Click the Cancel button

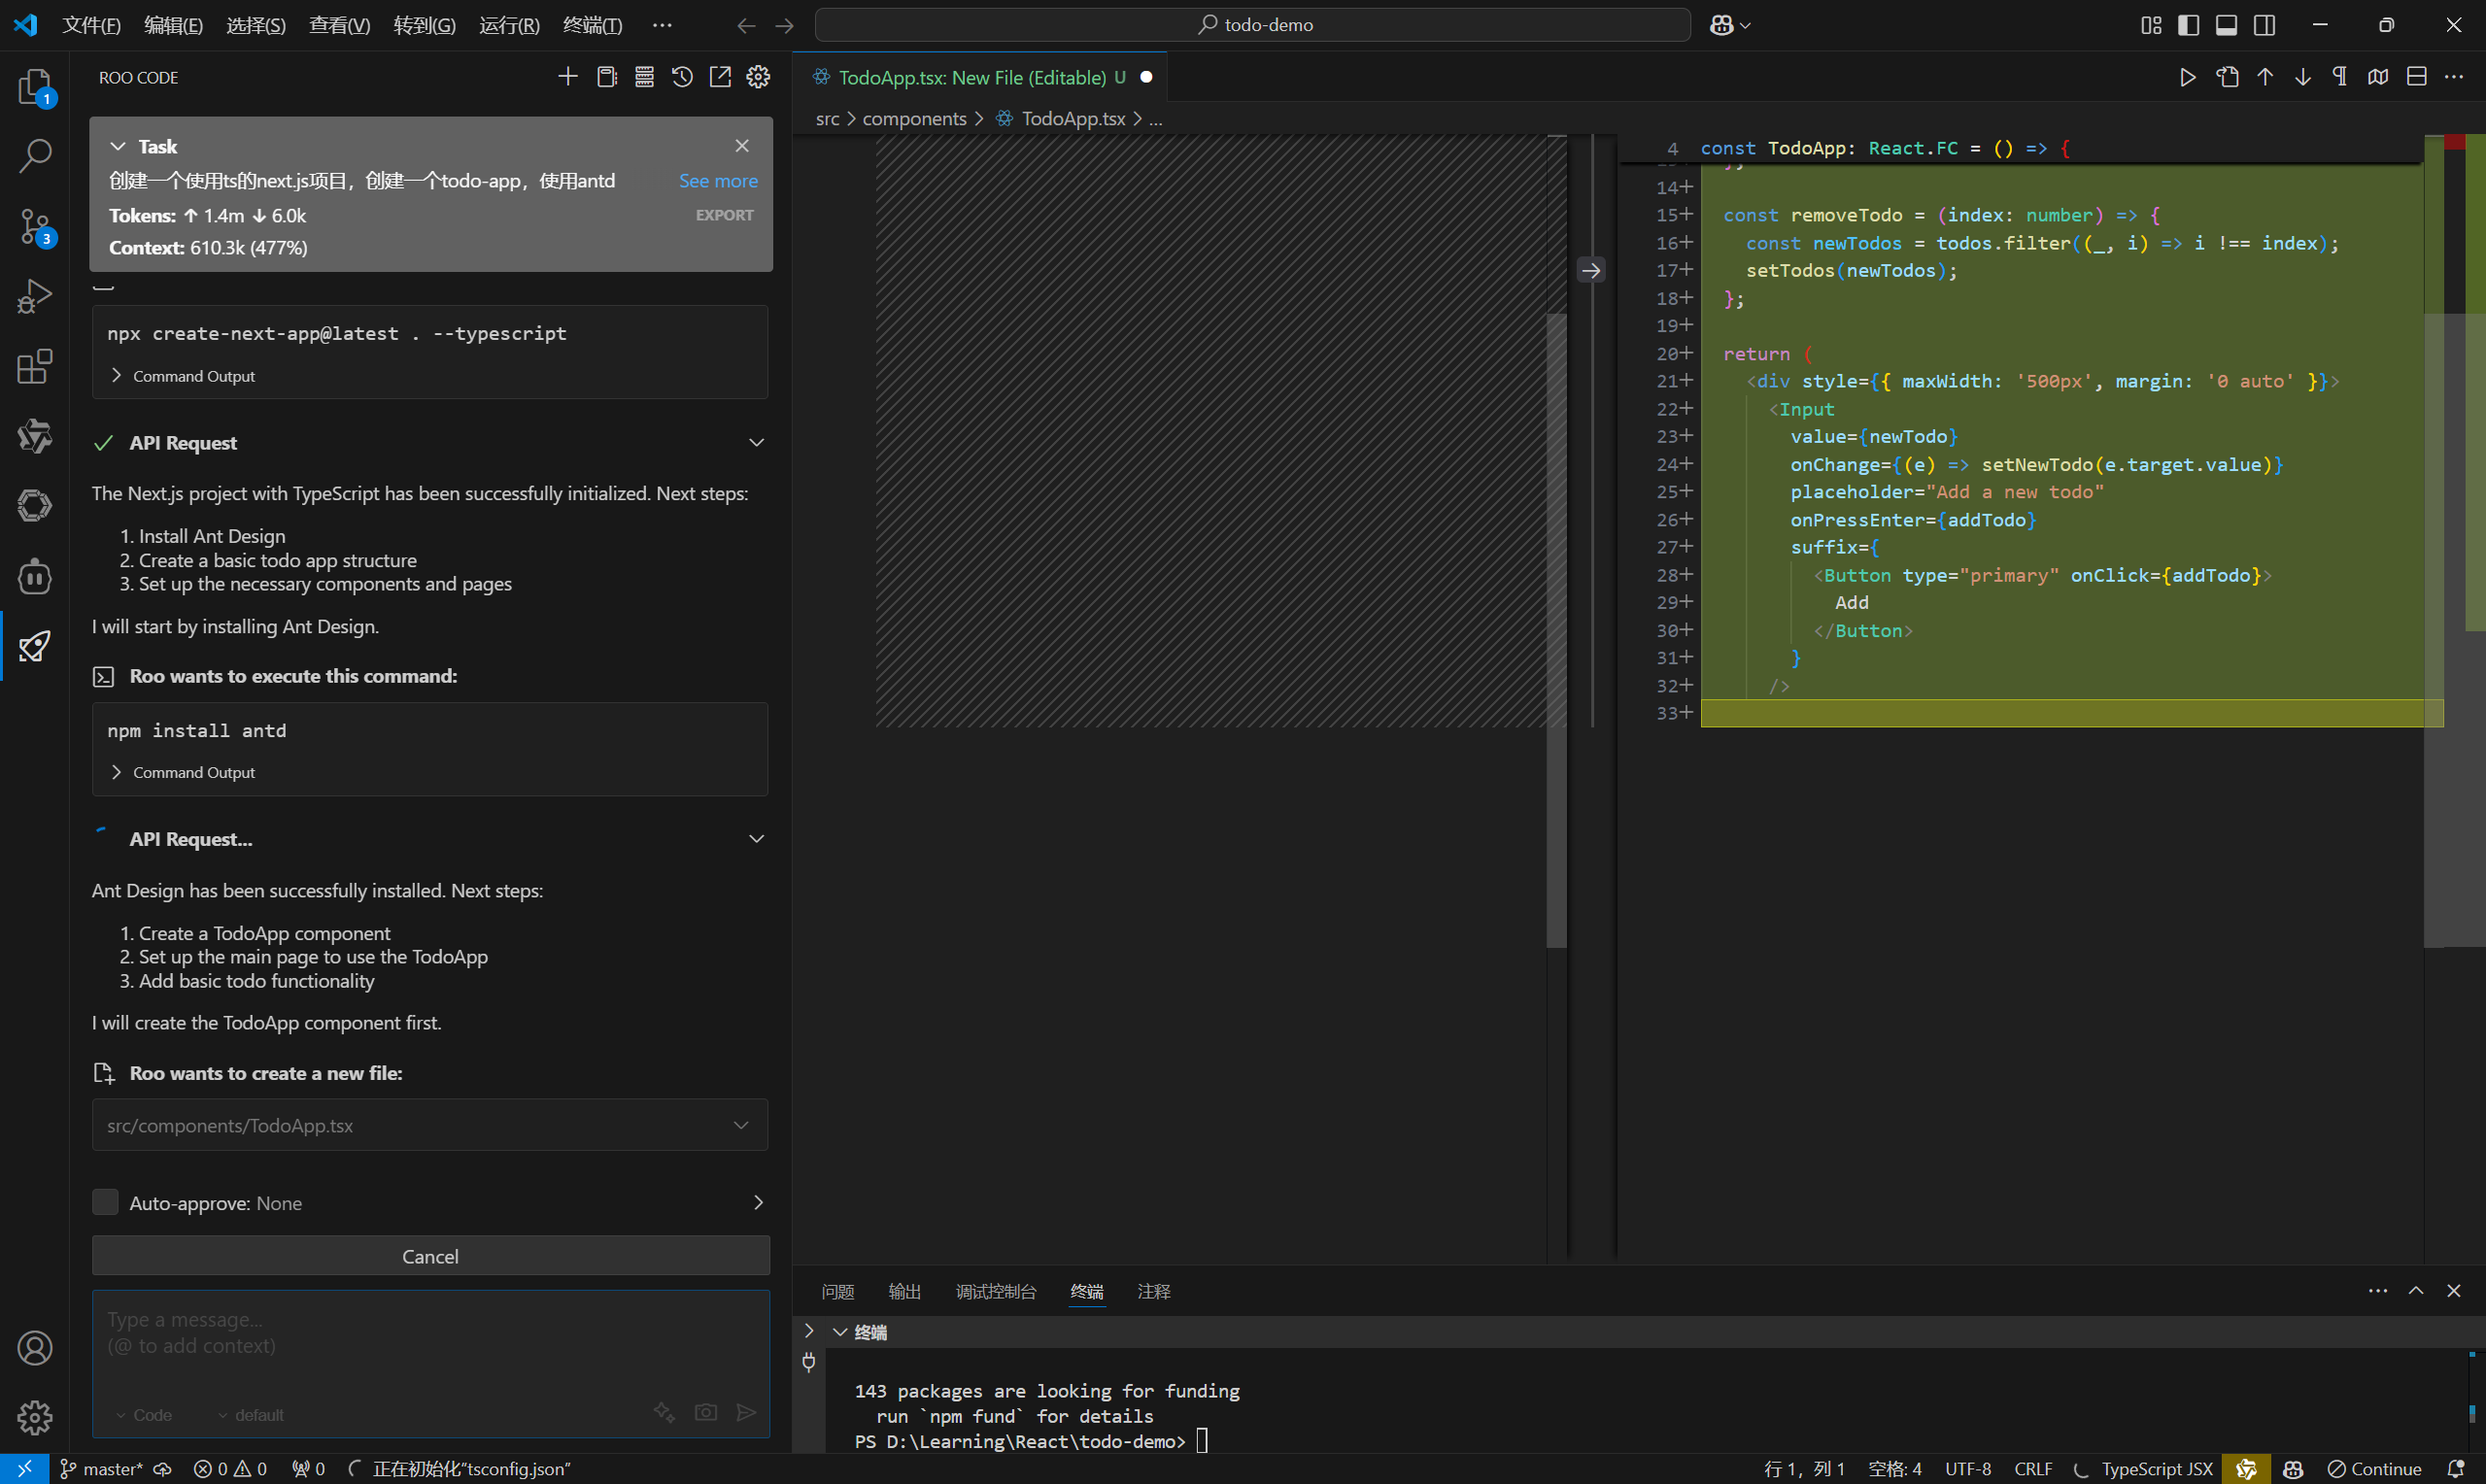(430, 1256)
